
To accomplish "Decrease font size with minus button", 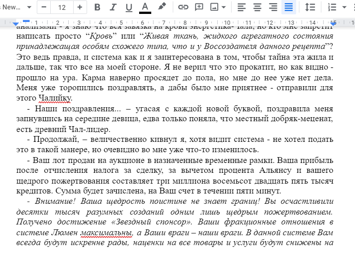I will coord(44,7).
